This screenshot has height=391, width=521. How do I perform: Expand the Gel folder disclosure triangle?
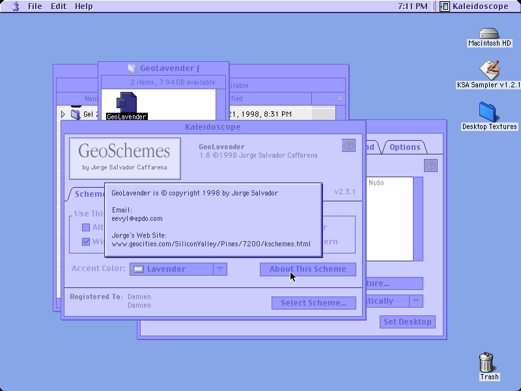click(x=63, y=115)
